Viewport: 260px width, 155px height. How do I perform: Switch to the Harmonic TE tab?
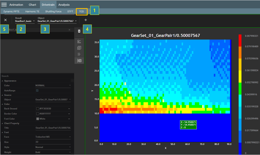(x=32, y=12)
